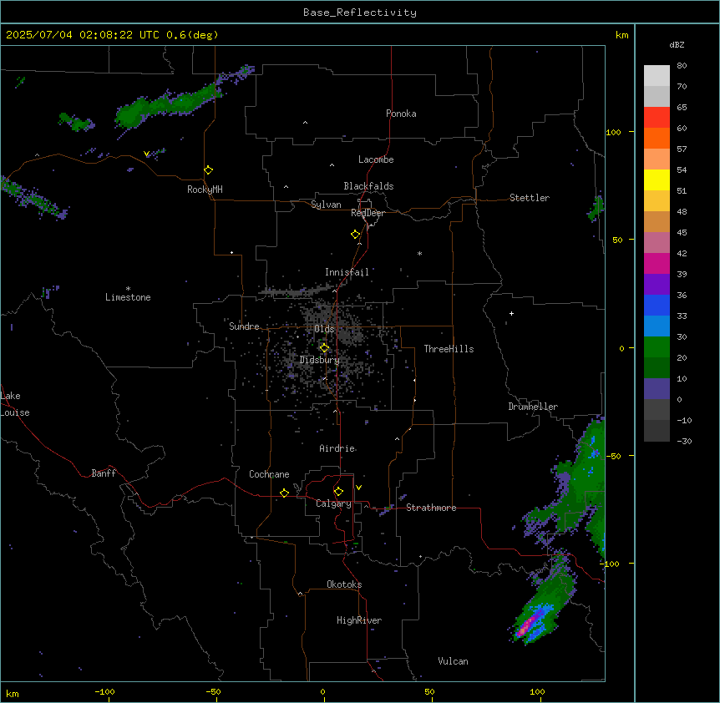Pick the magenta 42-39 dBZ legend swatch
Screen dimensions: 720x703
pyautogui.click(x=657, y=263)
